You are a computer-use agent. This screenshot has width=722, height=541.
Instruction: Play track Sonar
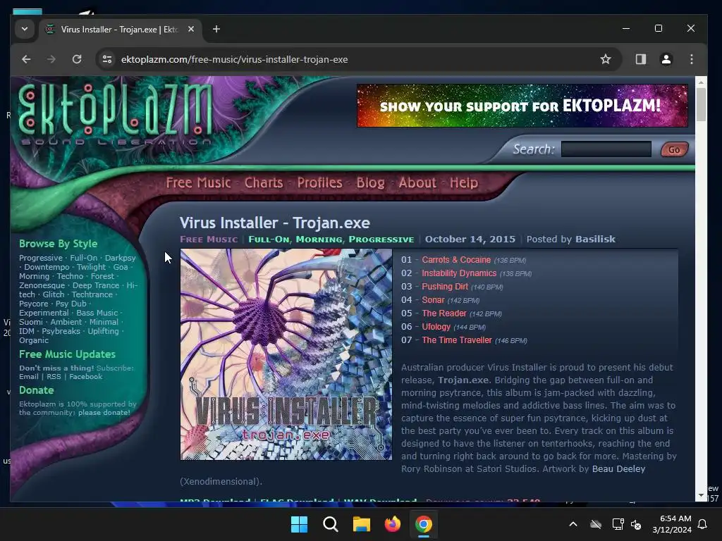click(x=434, y=300)
